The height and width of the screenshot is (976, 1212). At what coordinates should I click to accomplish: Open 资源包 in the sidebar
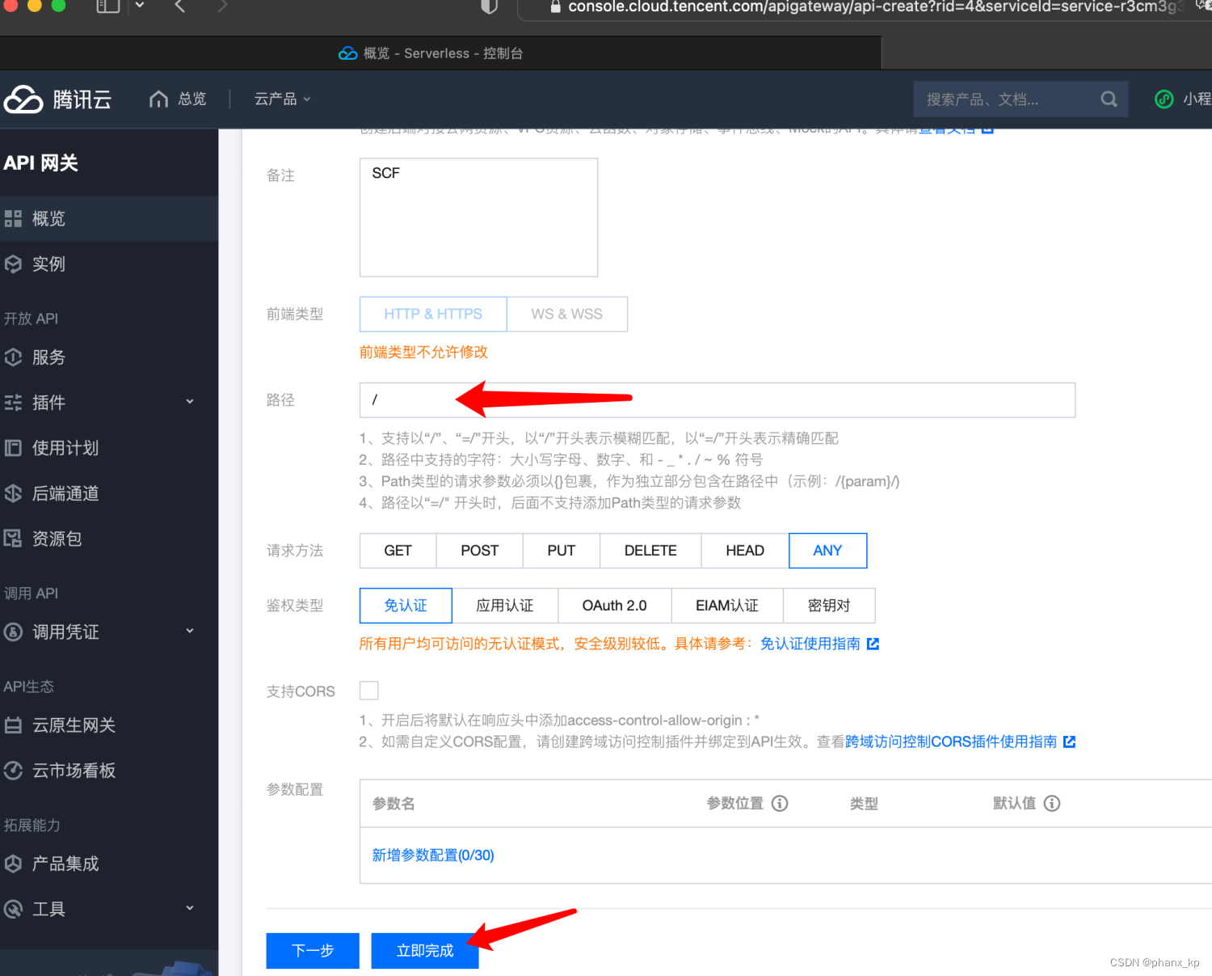pos(109,539)
